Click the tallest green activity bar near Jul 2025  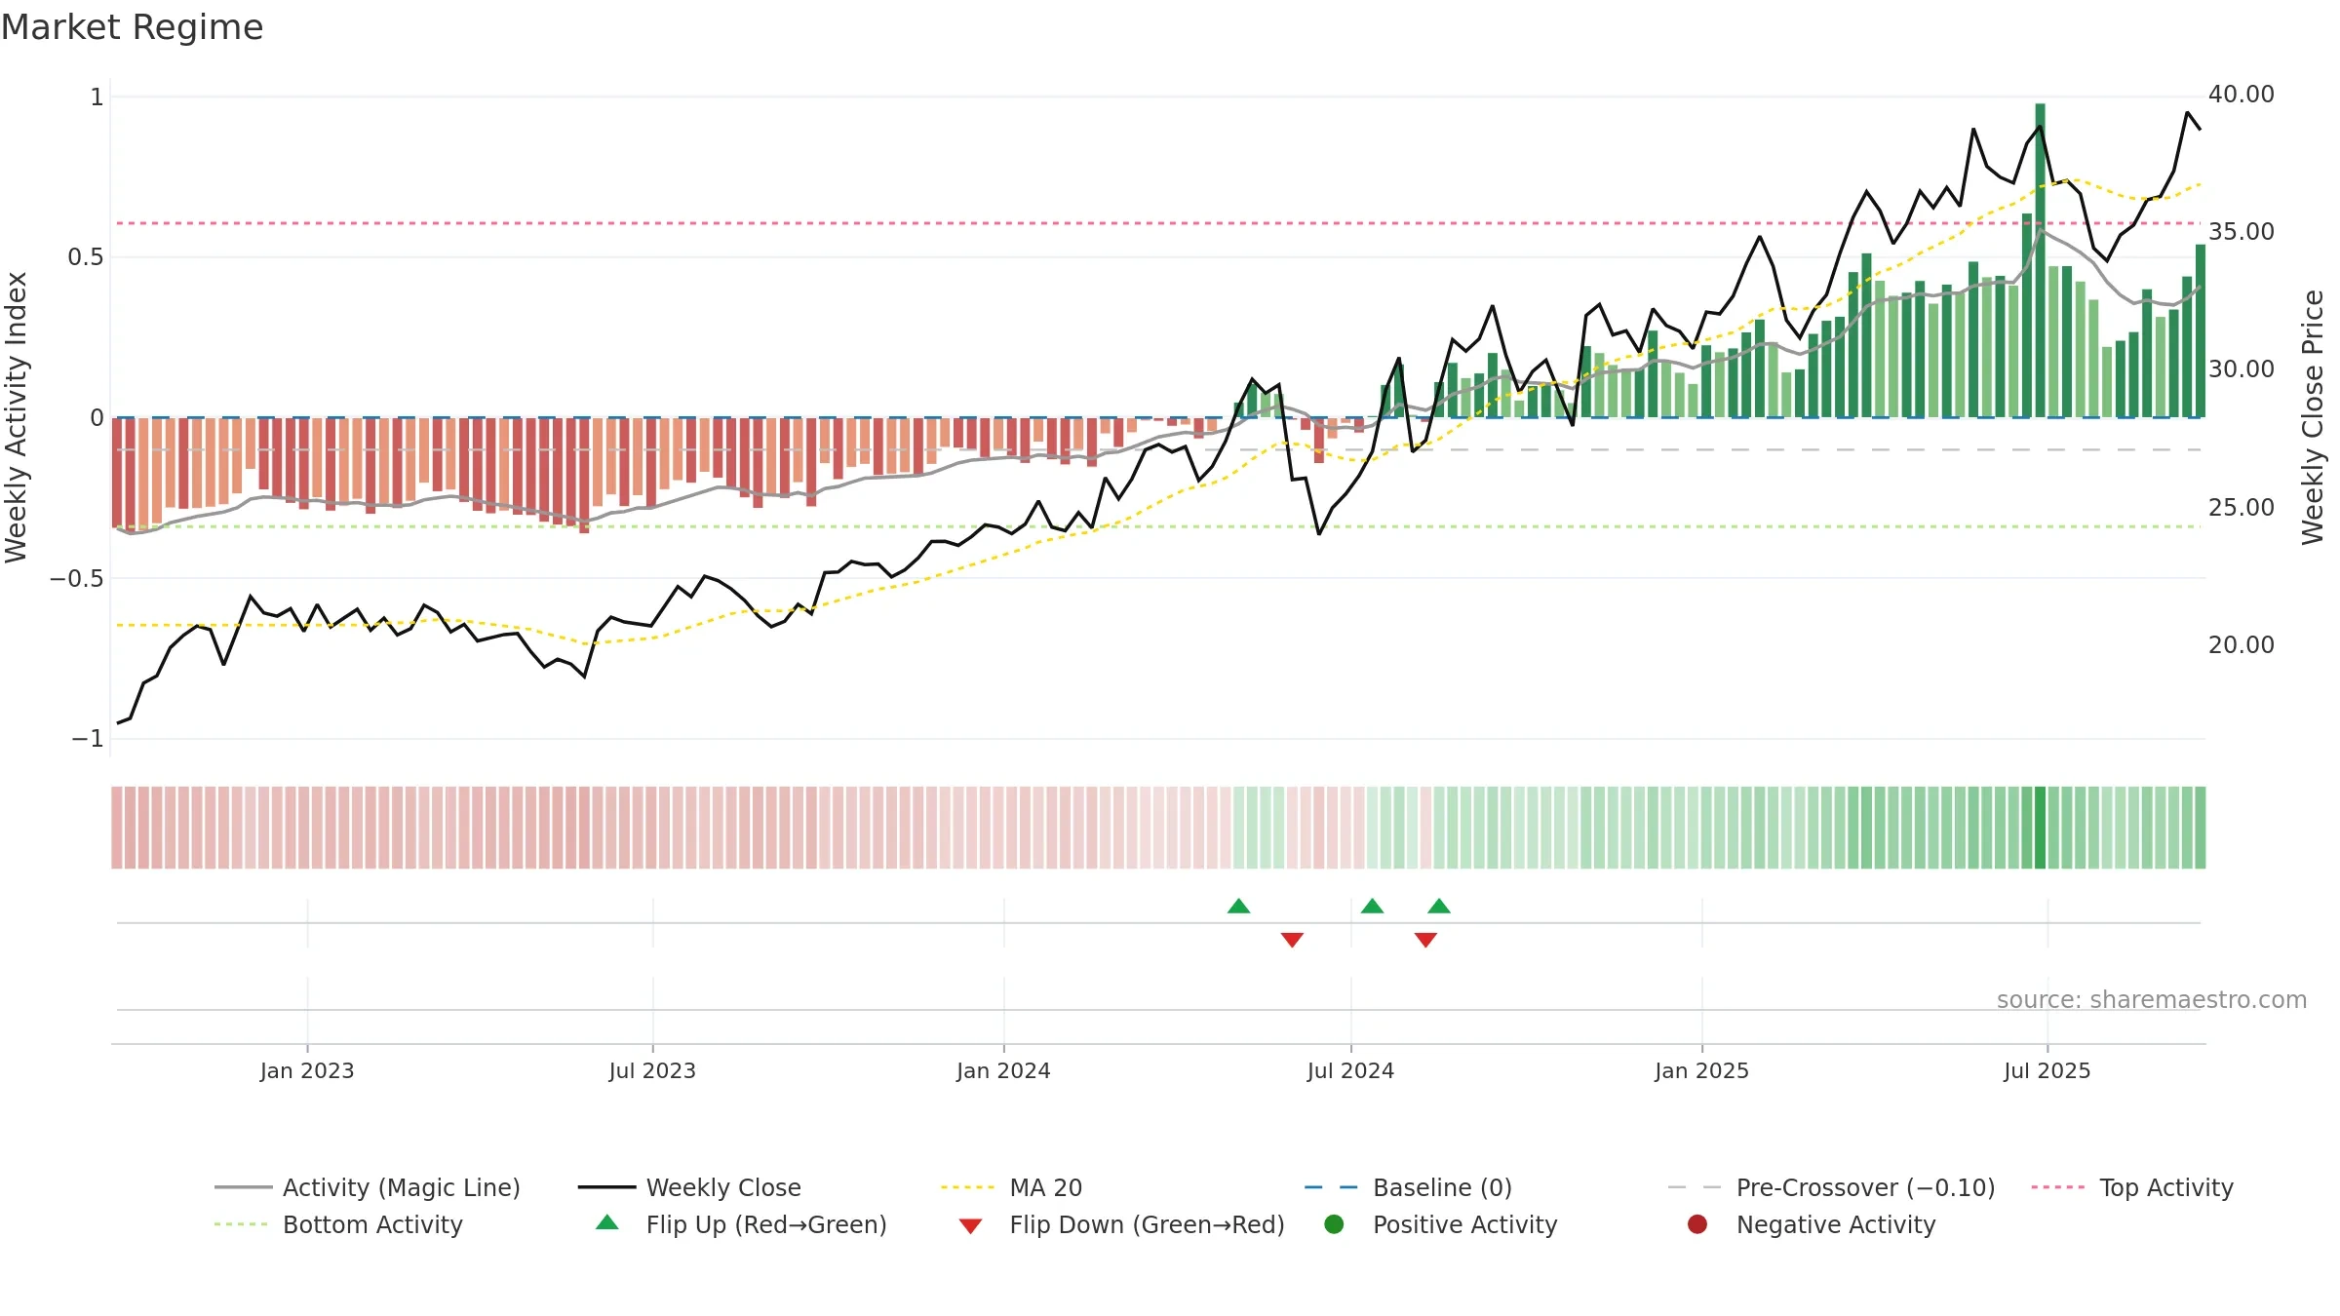2040,260
